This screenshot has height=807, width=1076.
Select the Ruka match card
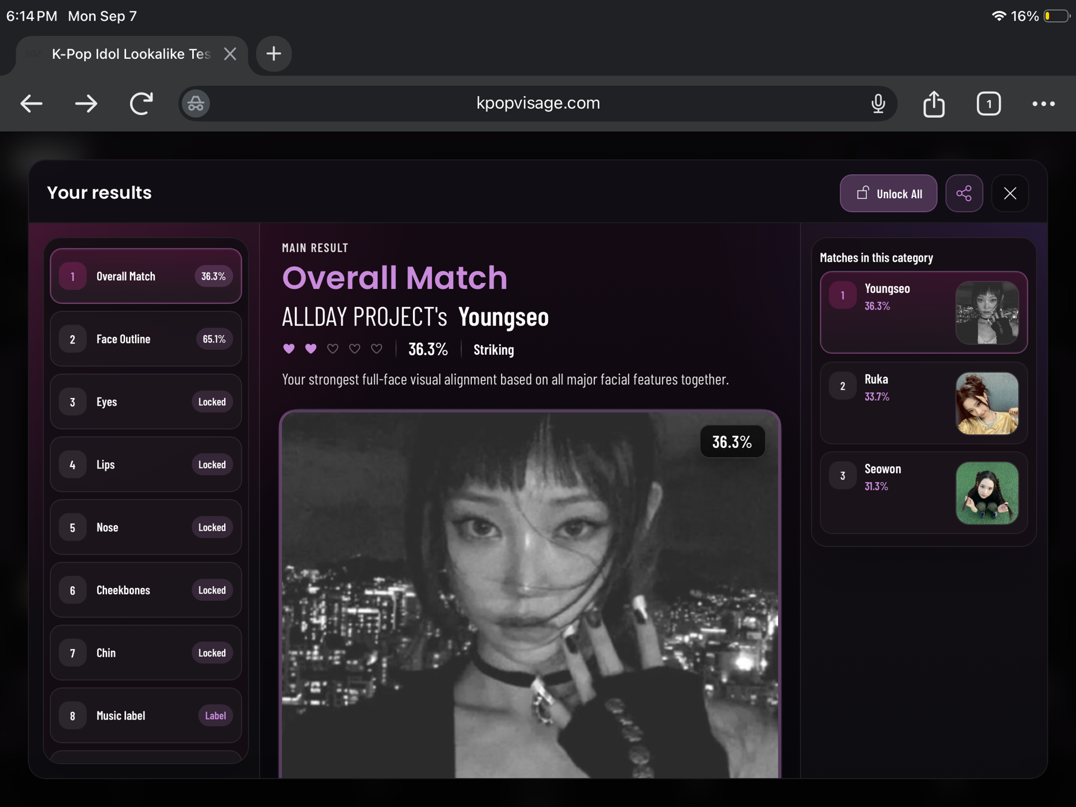924,403
